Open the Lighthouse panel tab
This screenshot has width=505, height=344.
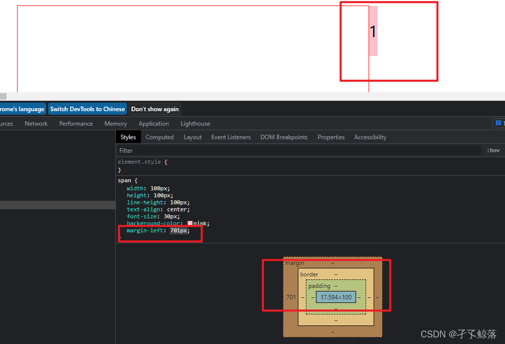(x=195, y=124)
